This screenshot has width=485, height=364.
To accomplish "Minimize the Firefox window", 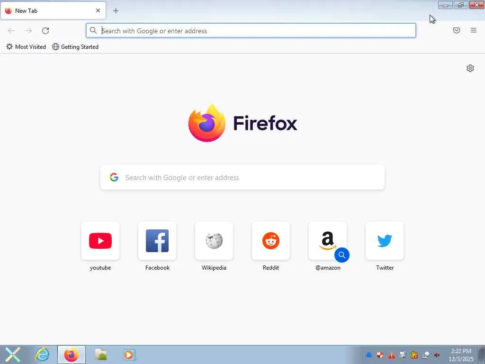I will point(445,5).
